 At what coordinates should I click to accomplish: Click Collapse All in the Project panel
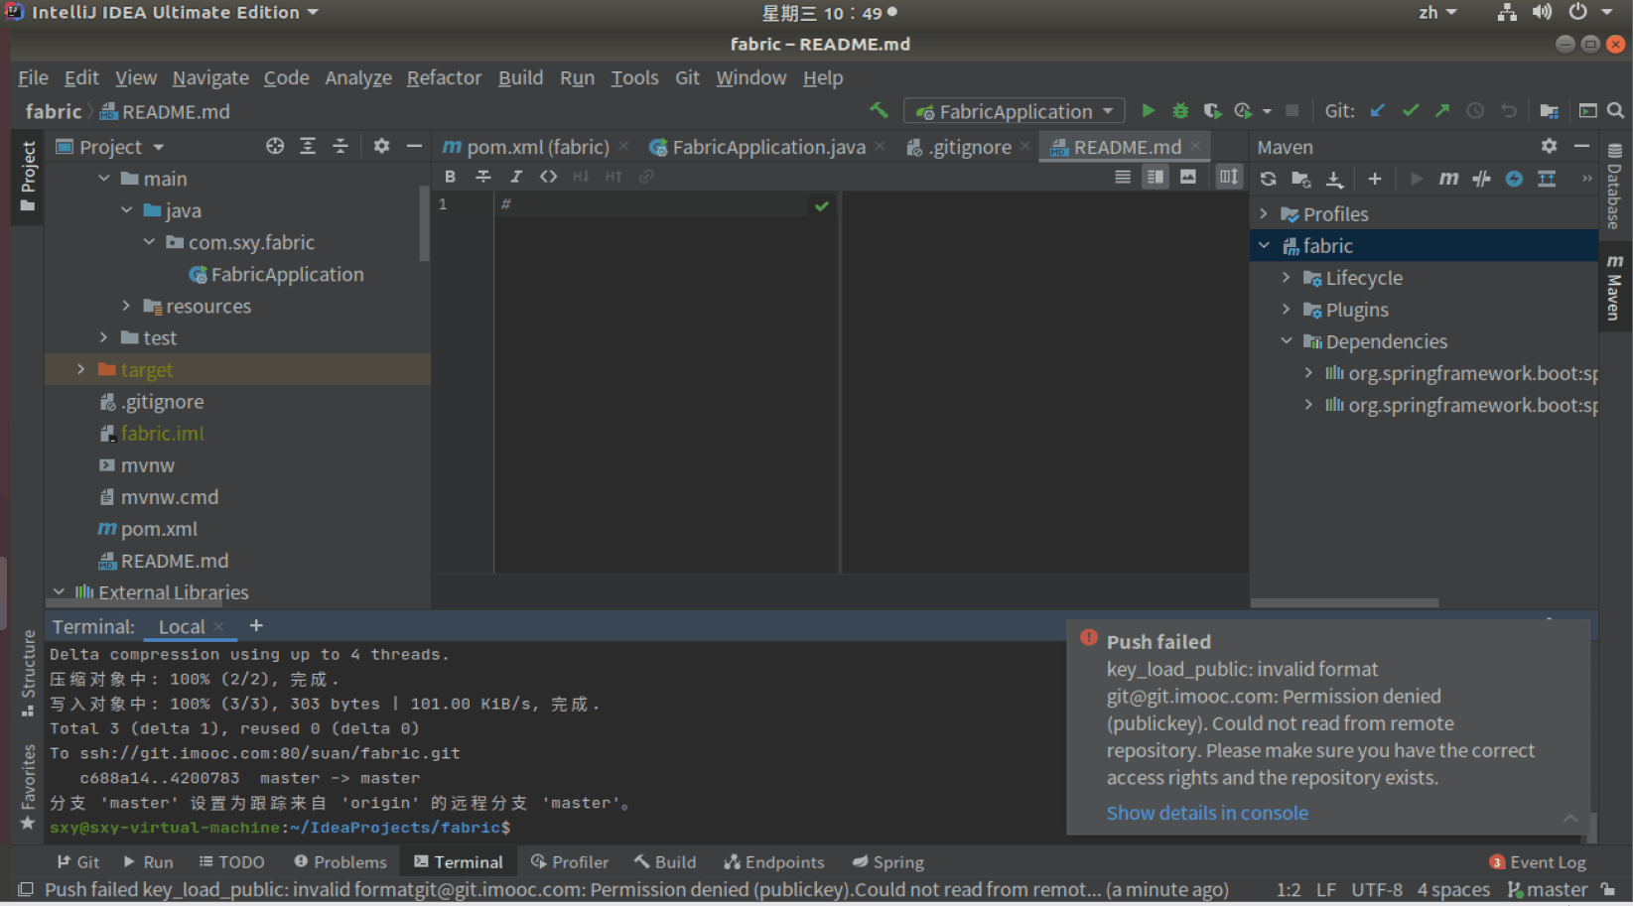(x=340, y=146)
